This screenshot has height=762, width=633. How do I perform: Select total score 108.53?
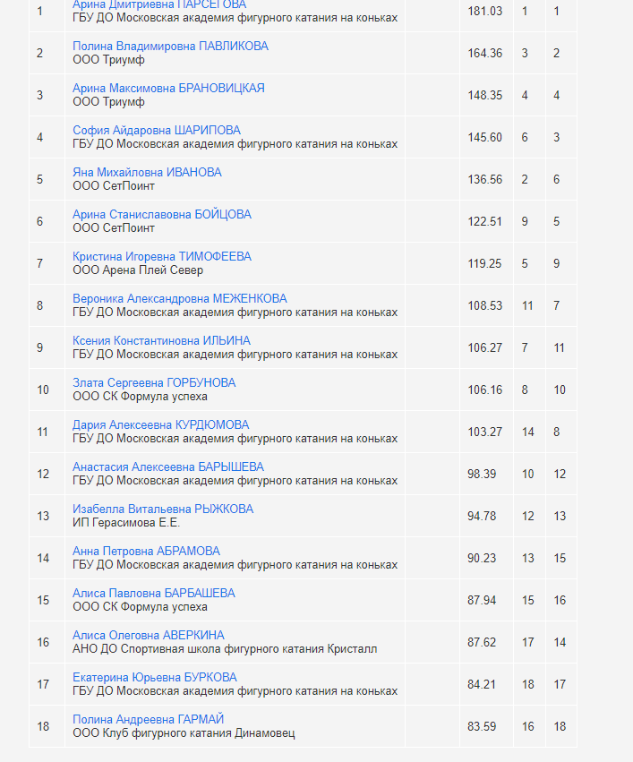point(485,305)
